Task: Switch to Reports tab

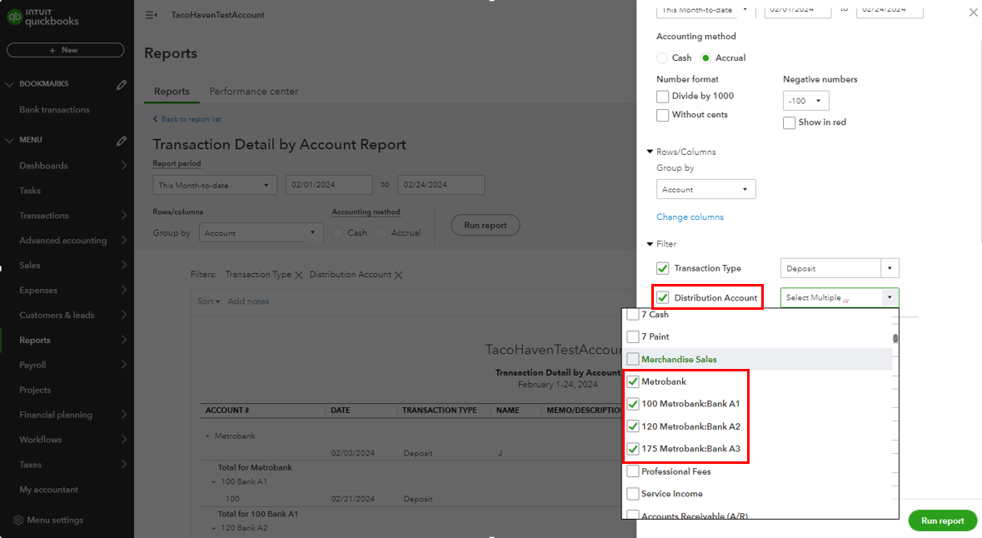Action: (172, 92)
